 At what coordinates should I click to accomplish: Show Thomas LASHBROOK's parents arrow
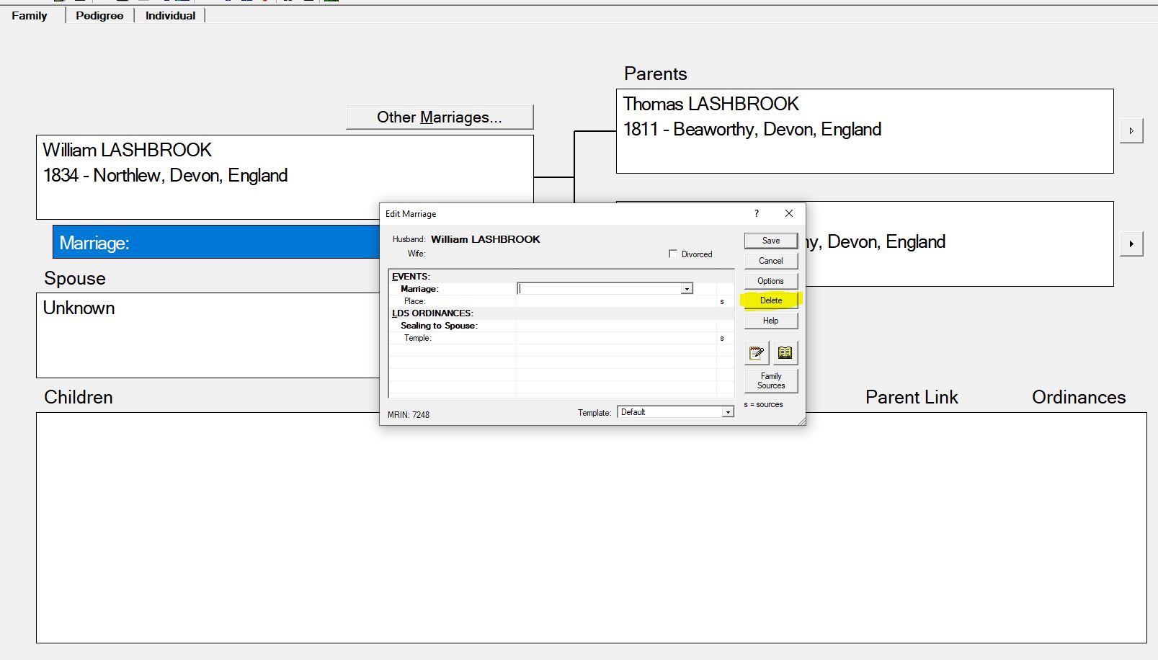pos(1131,131)
